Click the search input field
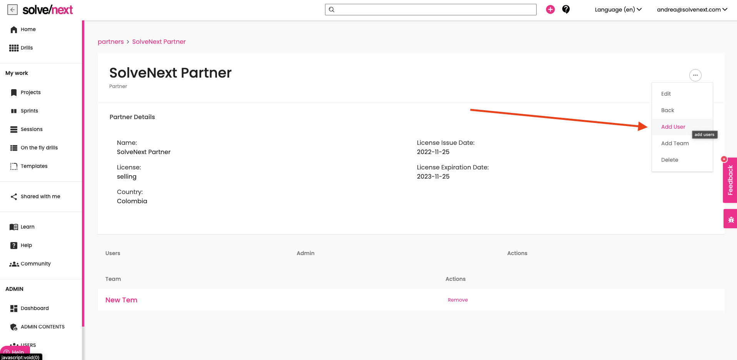Image resolution: width=737 pixels, height=360 pixels. [431, 10]
